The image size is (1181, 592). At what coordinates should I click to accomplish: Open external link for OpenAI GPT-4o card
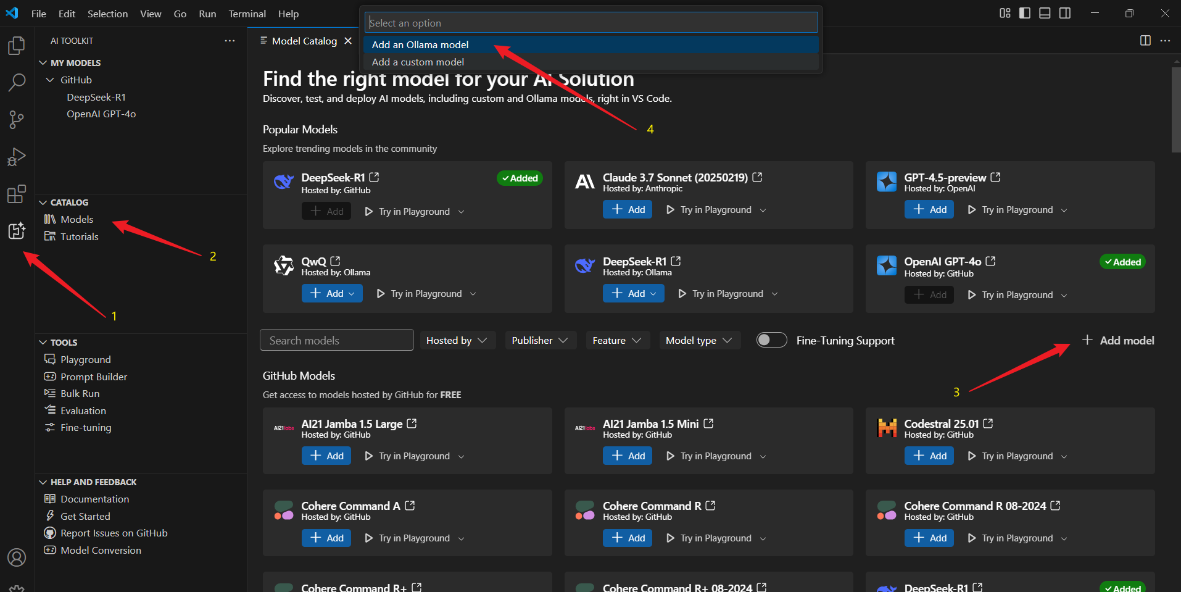pos(990,261)
